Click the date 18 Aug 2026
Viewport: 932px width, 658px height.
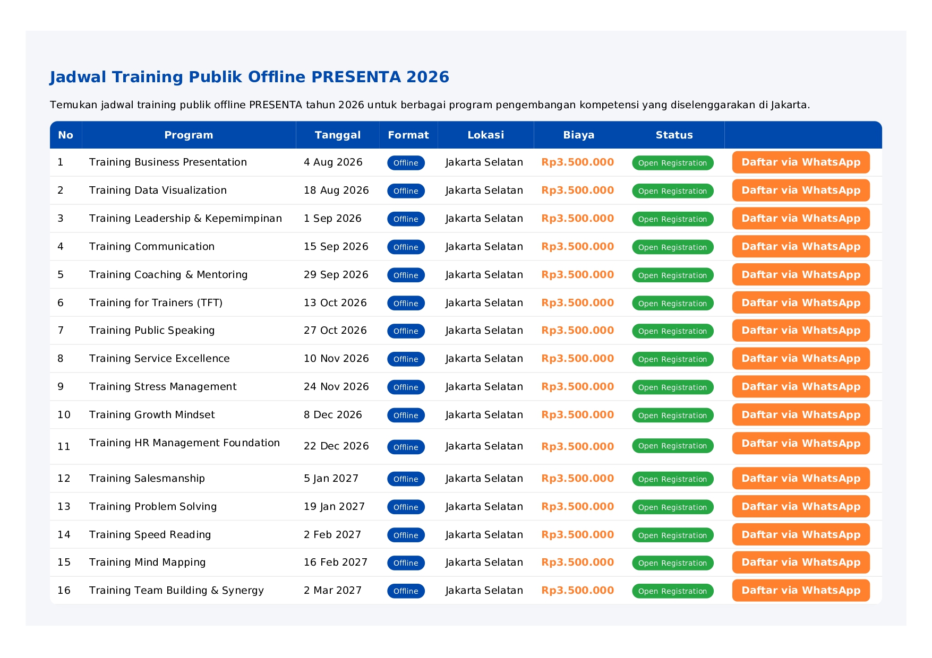336,191
